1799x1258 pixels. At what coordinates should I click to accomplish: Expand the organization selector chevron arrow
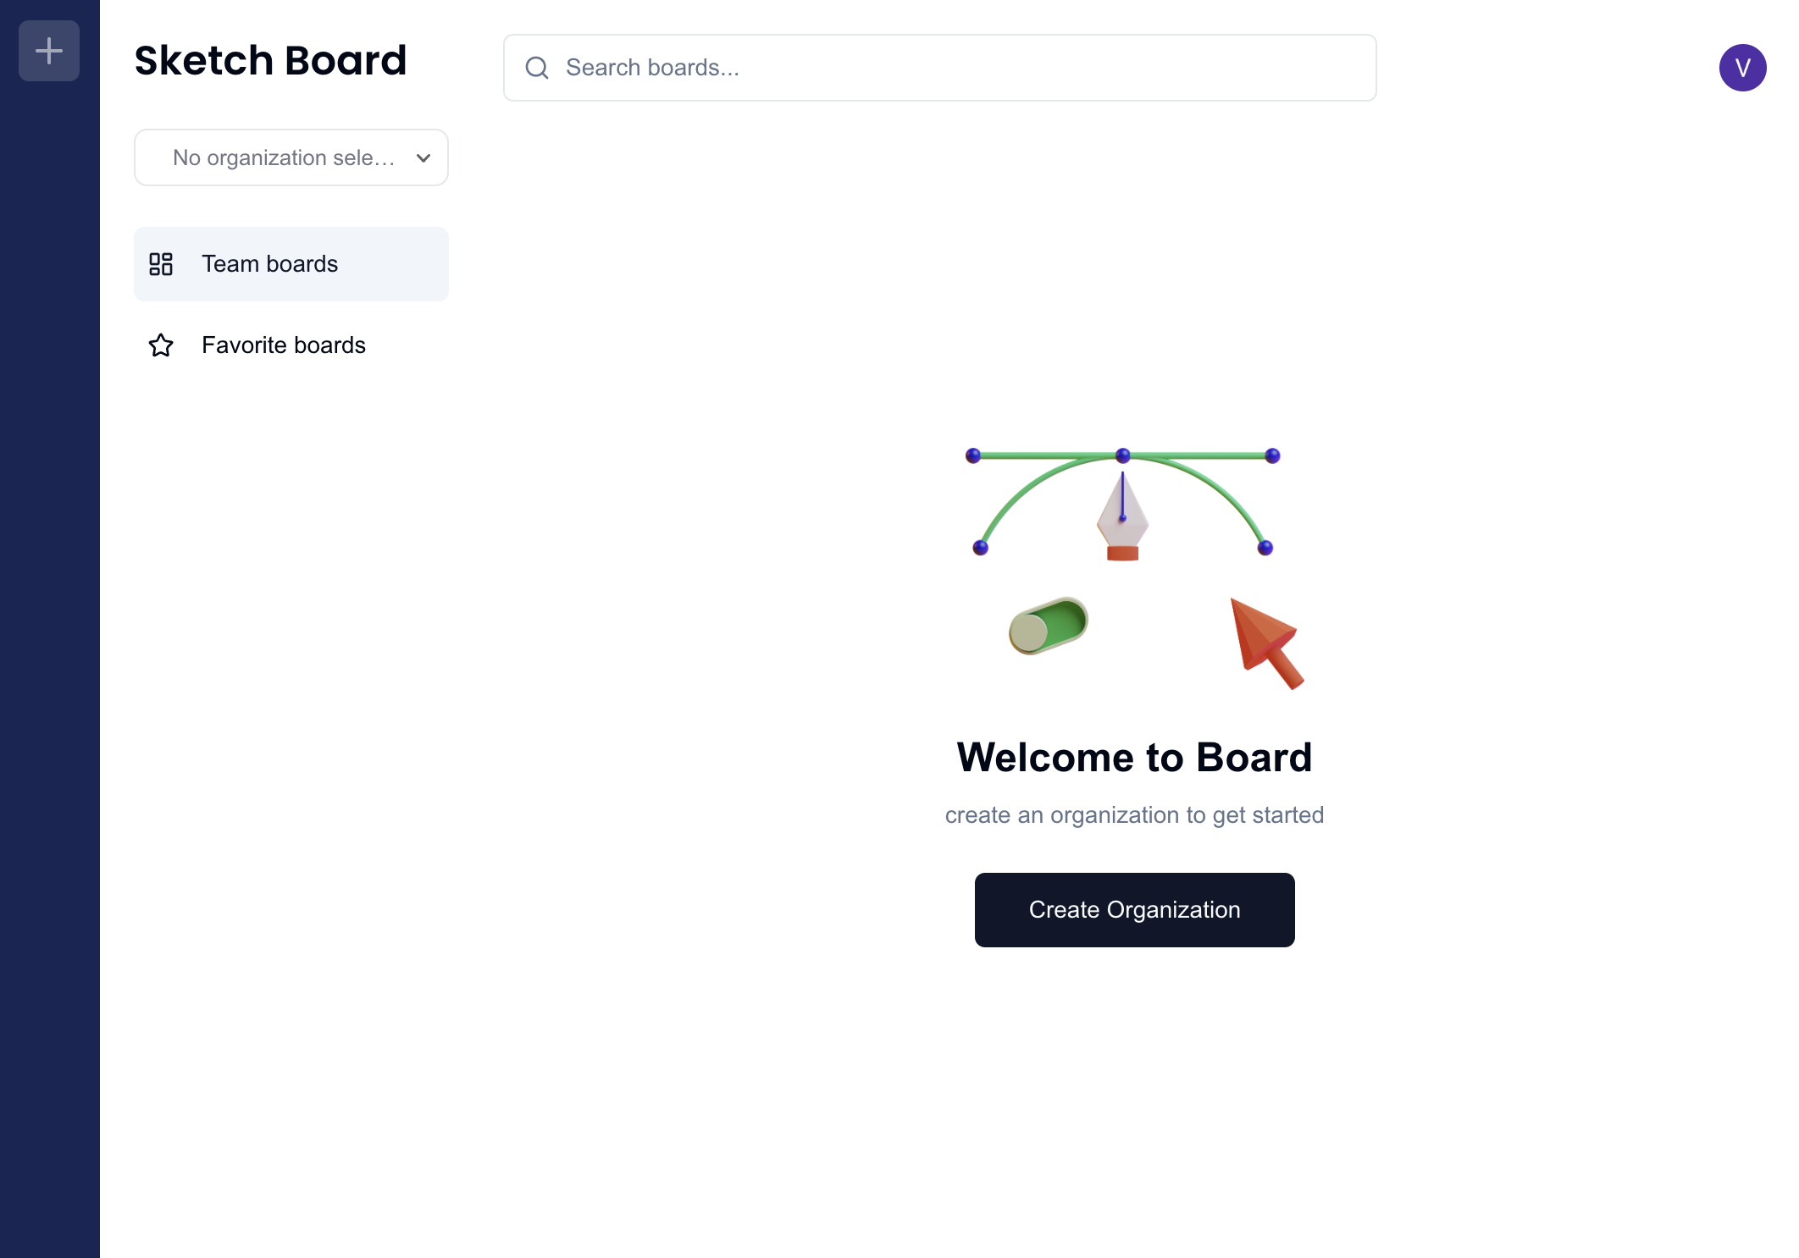(x=423, y=158)
